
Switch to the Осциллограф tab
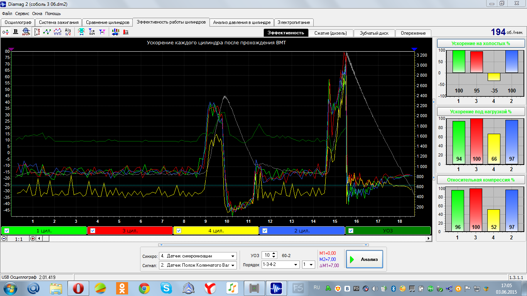pyautogui.click(x=18, y=22)
